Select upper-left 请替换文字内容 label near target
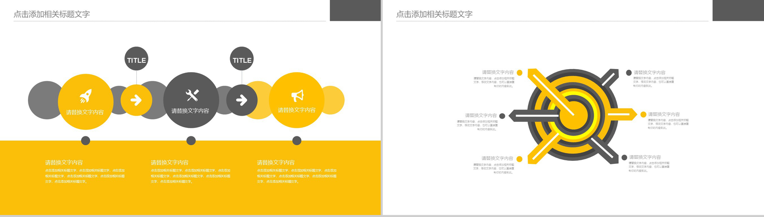 [x=498, y=72]
